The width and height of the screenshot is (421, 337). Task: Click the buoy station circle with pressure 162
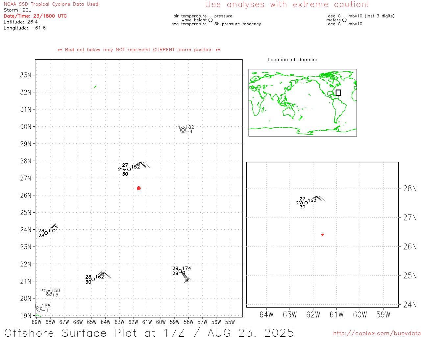pos(93,279)
